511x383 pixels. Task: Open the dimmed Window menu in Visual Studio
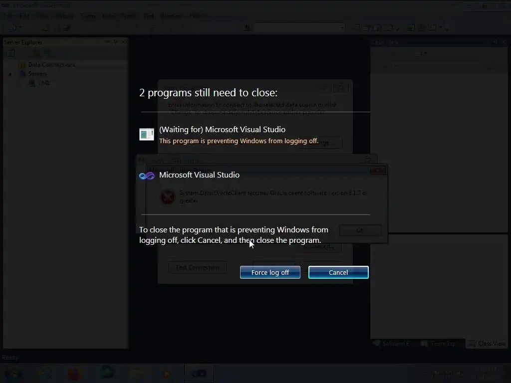click(x=171, y=16)
